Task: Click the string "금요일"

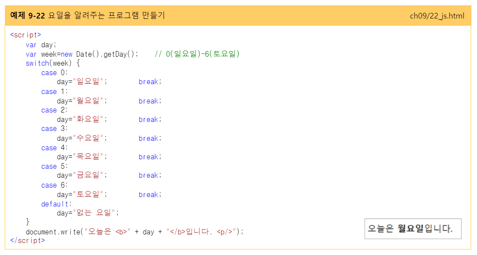Action: [x=88, y=175]
